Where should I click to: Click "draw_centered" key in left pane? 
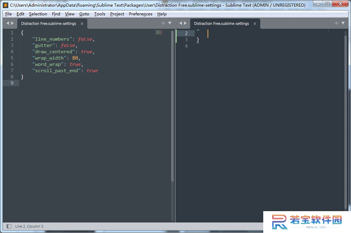pos(54,52)
